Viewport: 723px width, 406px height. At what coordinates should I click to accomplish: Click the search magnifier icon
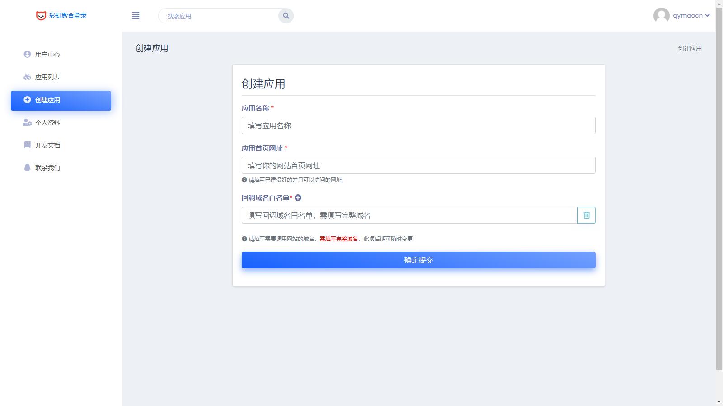[286, 16]
